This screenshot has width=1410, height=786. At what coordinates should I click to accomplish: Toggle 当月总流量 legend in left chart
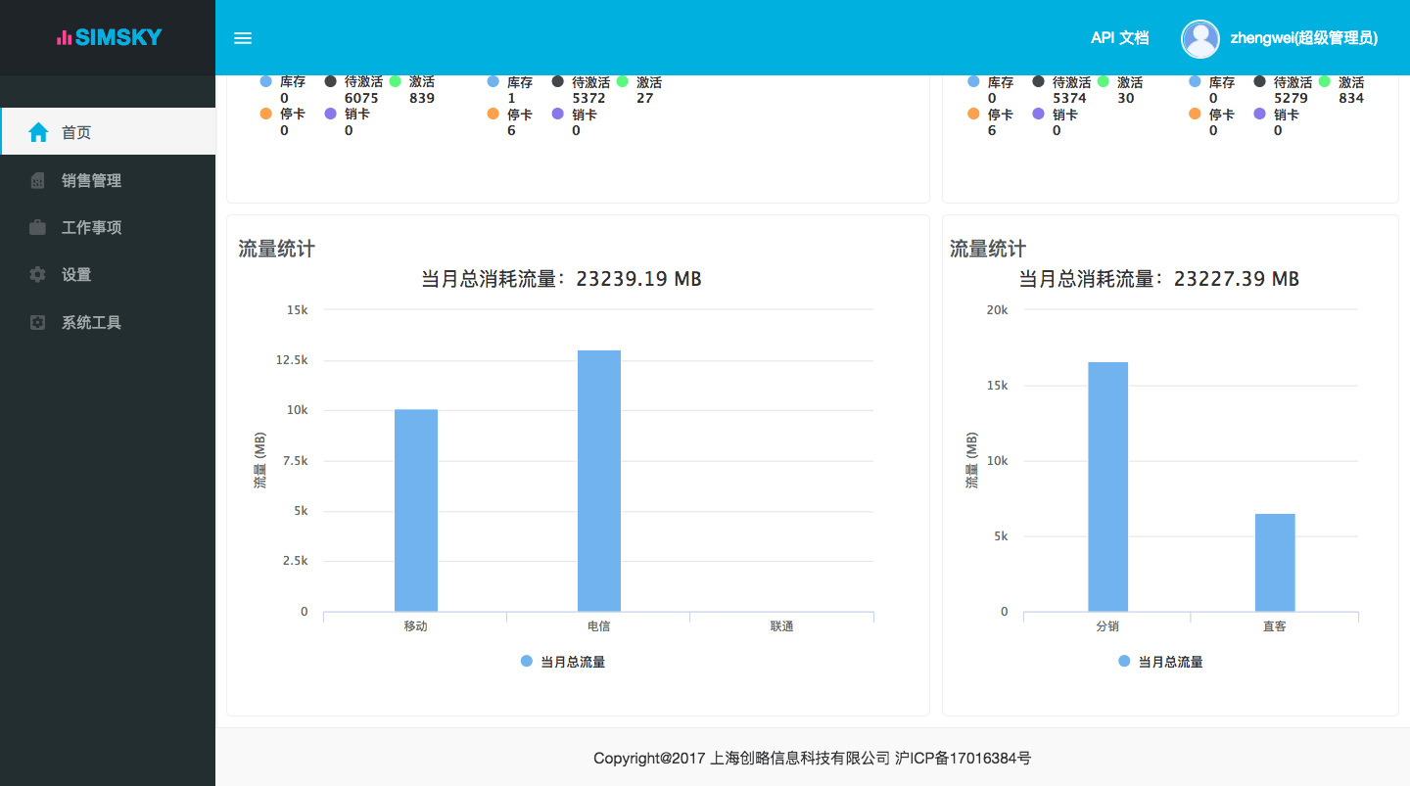(x=563, y=662)
